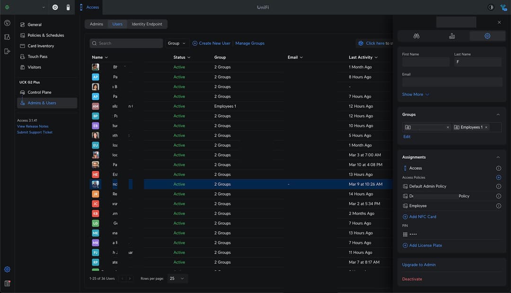Switch to user statistics chart tab
Screen dimensions: 511x293
452,36
